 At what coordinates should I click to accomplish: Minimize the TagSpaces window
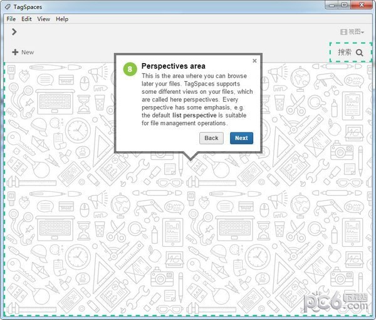pyautogui.click(x=332, y=6)
